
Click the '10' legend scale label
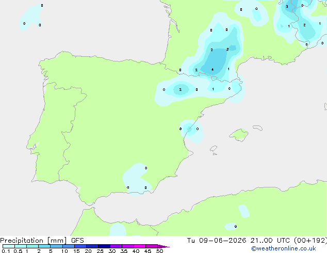(x=64, y=251)
